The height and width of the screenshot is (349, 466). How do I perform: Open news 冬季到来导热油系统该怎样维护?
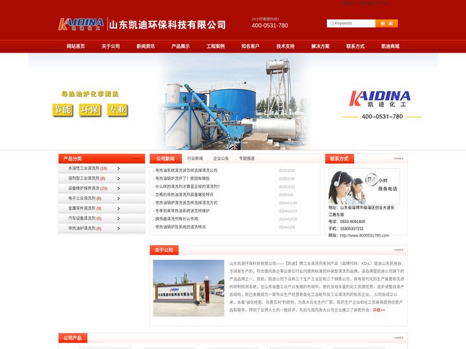(x=183, y=211)
